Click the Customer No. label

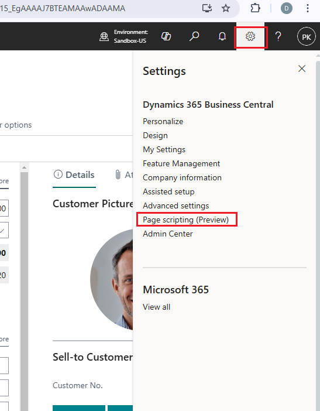(77, 385)
